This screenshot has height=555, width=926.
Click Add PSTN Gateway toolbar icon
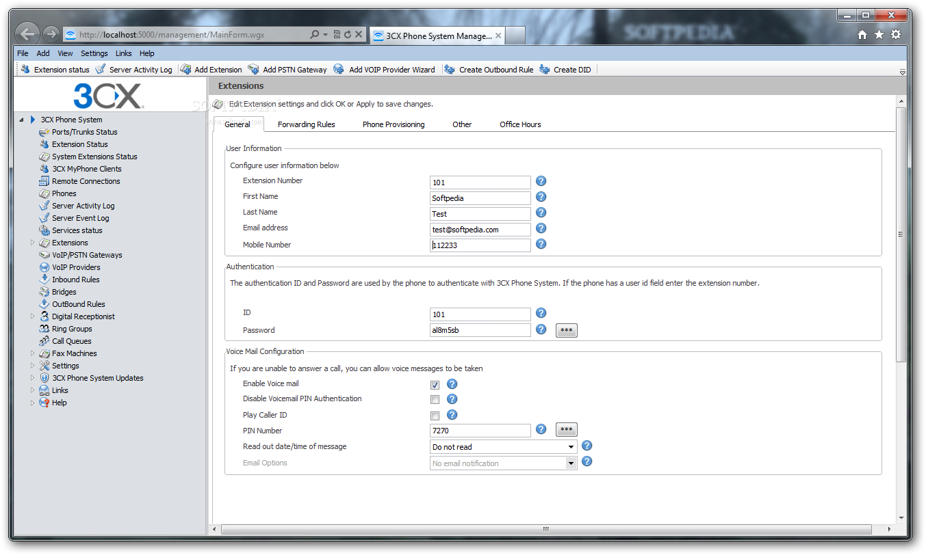[253, 69]
